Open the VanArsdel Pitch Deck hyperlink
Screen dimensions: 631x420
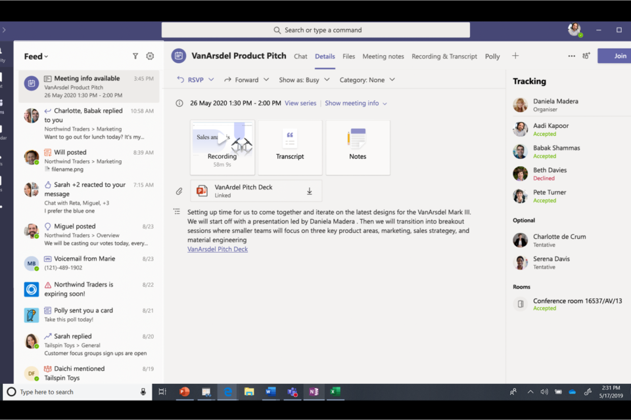point(218,249)
